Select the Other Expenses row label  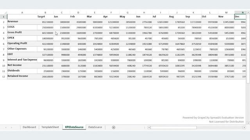pos(22,49)
